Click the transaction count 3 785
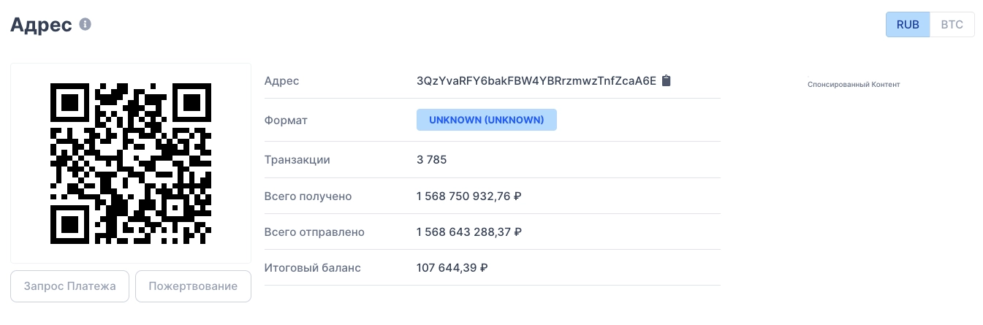The image size is (983, 325). click(431, 160)
